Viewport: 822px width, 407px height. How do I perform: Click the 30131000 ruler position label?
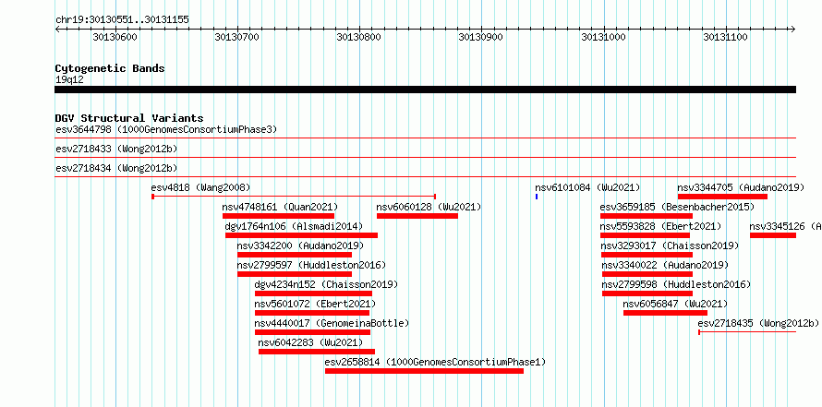[603, 37]
